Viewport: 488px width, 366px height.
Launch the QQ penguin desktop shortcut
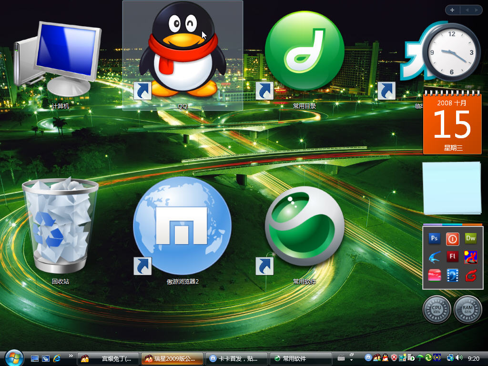[183, 55]
